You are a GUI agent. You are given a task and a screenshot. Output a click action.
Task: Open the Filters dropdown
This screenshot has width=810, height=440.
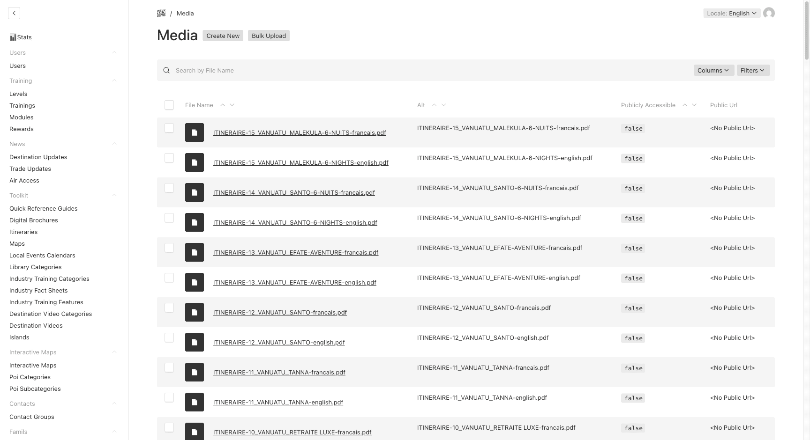click(753, 70)
